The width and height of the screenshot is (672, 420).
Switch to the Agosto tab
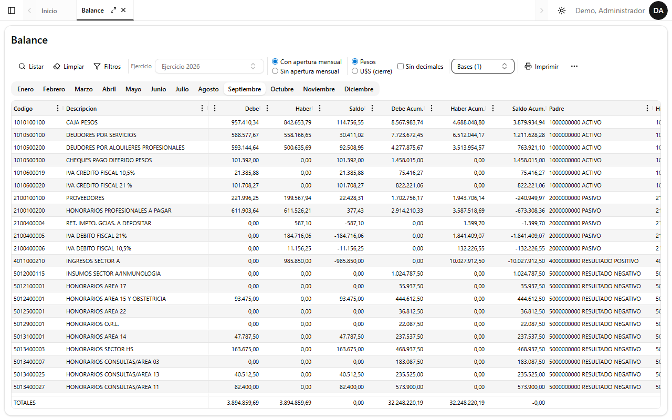[208, 89]
